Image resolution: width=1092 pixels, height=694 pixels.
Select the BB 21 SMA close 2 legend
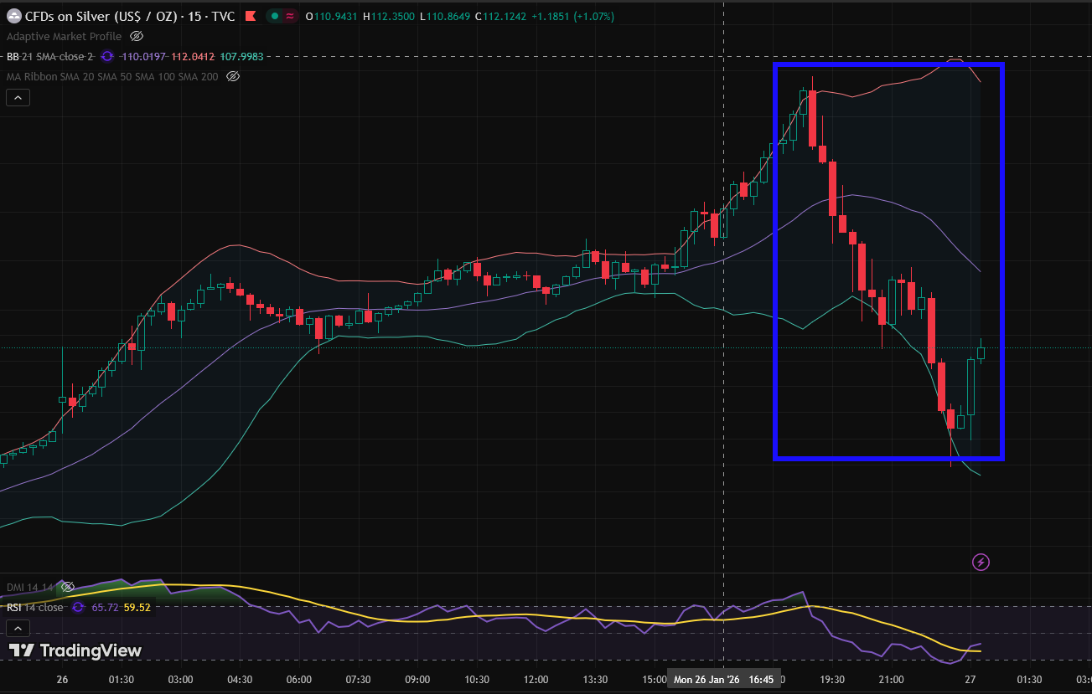click(x=50, y=56)
